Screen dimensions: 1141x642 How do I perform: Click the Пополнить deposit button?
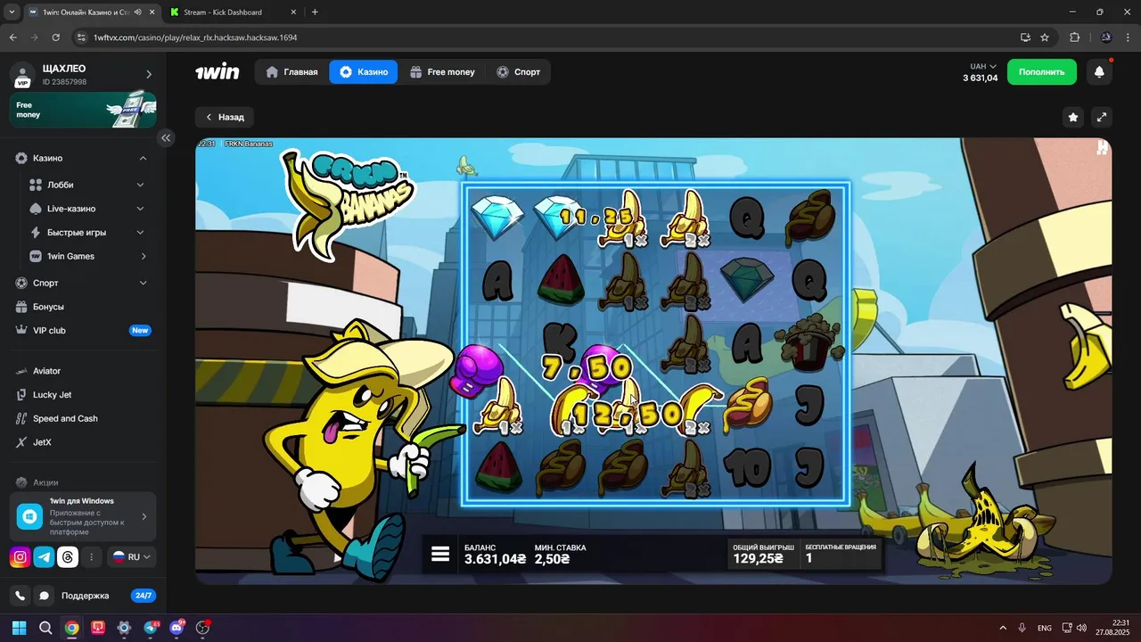pos(1041,72)
